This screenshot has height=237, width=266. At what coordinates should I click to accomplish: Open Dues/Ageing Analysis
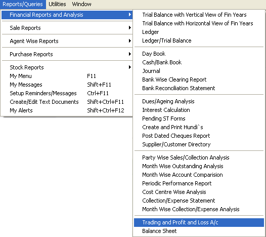coord(199,101)
